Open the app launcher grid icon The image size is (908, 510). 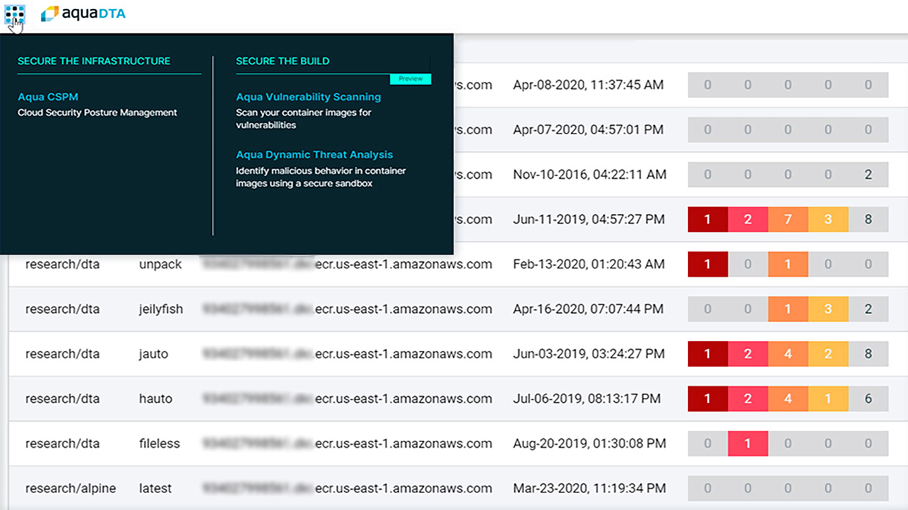pyautogui.click(x=14, y=14)
